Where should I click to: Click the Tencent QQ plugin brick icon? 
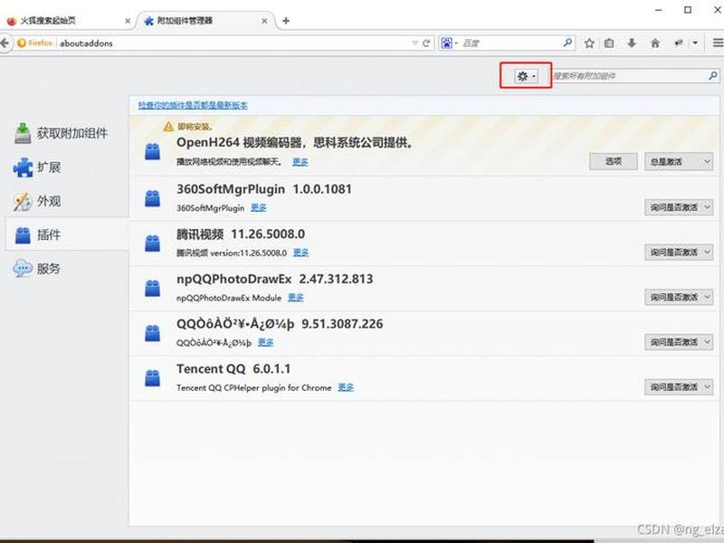(x=152, y=377)
